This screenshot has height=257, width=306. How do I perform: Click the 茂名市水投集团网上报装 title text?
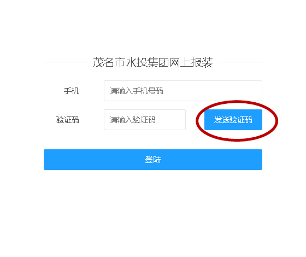coord(152,62)
